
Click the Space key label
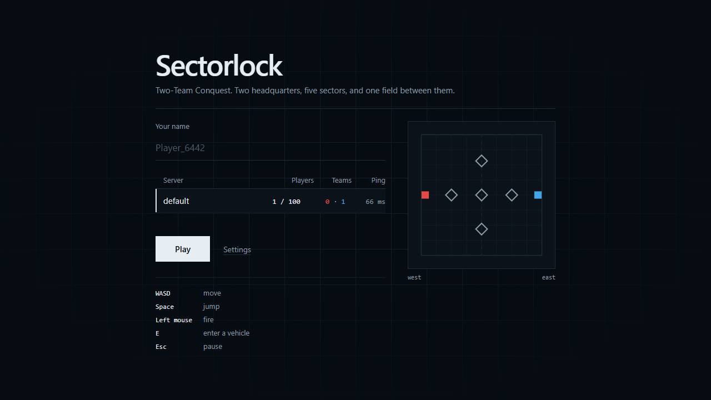pos(164,307)
